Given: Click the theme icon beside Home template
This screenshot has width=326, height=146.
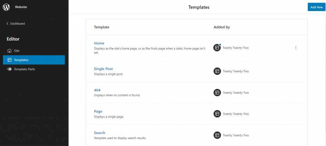Looking at the screenshot, I should (x=217, y=48).
